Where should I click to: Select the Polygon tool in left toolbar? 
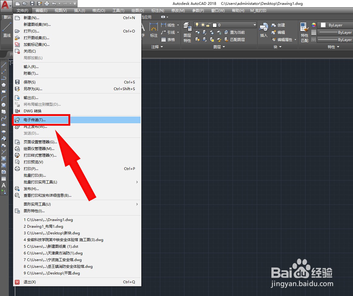click(x=4, y=85)
